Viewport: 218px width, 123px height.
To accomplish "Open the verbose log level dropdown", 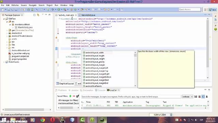I will (187, 97).
